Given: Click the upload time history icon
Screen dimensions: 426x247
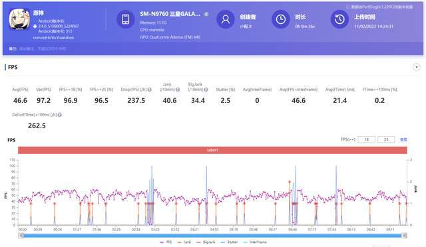Looking at the screenshot, I should 339,19.
